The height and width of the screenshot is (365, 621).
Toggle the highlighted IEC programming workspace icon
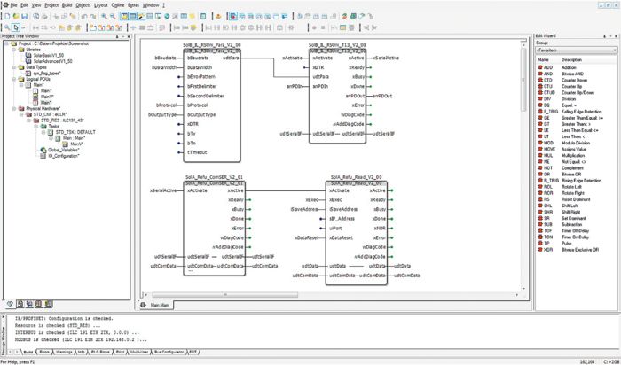[233, 16]
